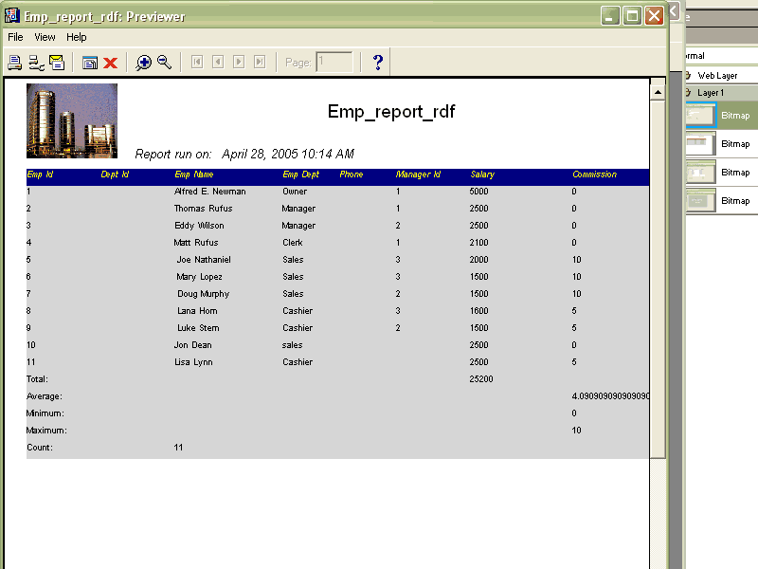758x569 pixels.
Task: Maximize the Previewer window
Action: (632, 16)
